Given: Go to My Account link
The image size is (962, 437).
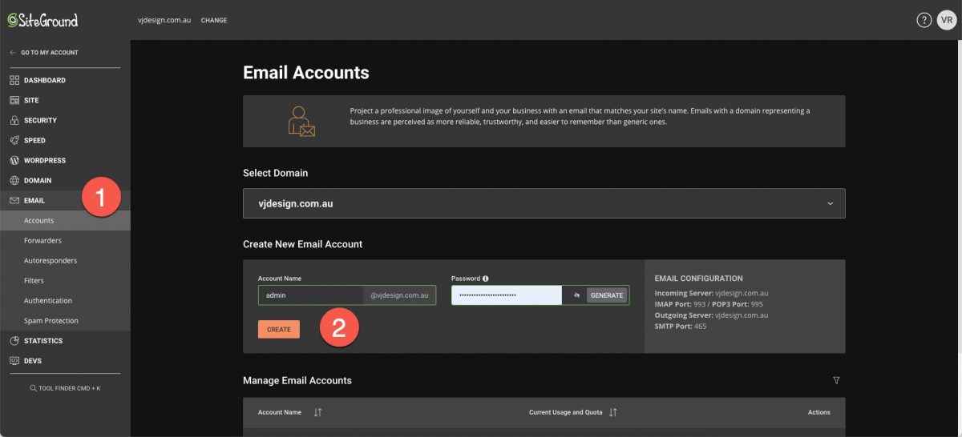Looking at the screenshot, I should point(48,53).
